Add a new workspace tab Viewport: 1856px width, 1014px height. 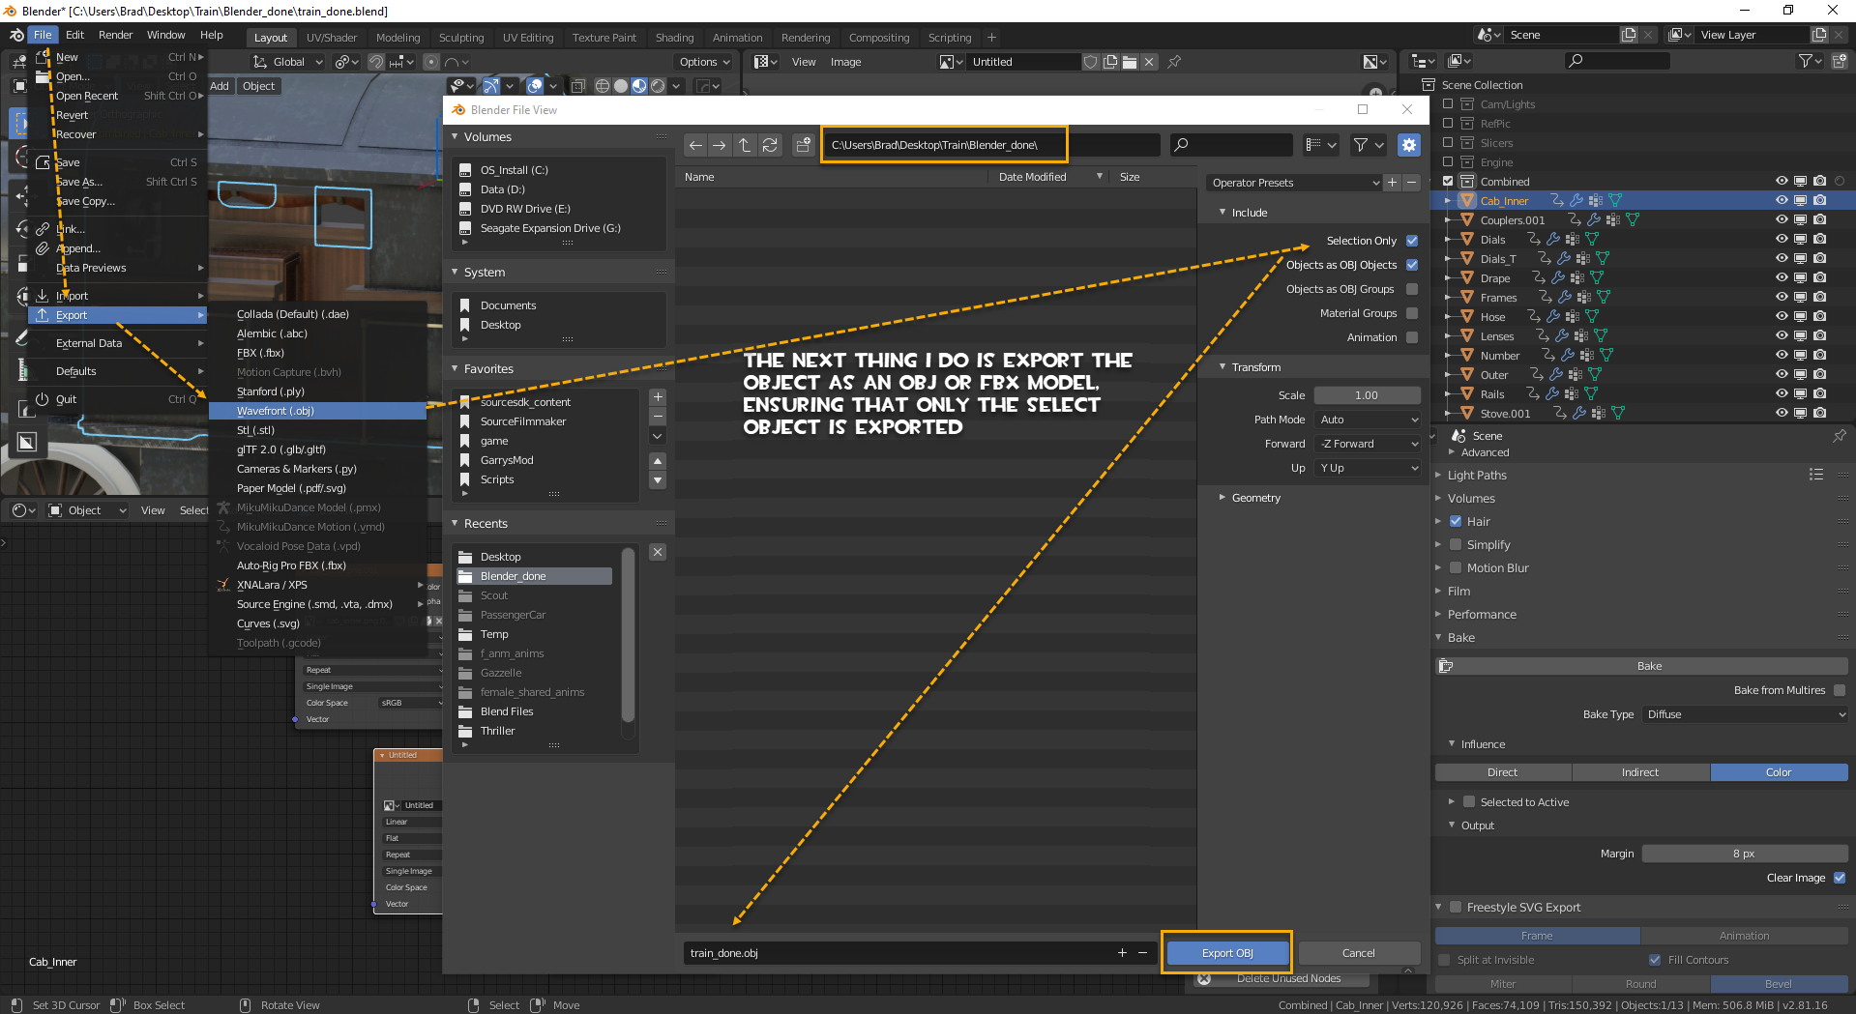pyautogui.click(x=991, y=38)
